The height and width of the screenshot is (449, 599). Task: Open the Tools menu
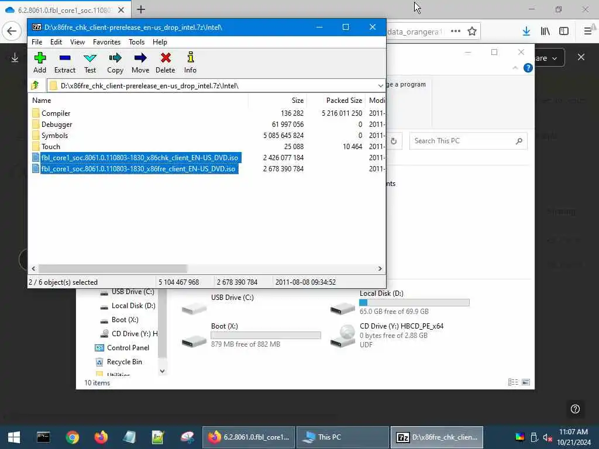tap(136, 42)
